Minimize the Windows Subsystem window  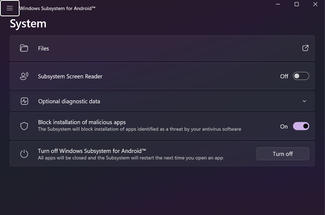(278, 4)
